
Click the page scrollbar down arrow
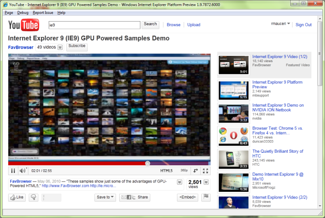320,206
